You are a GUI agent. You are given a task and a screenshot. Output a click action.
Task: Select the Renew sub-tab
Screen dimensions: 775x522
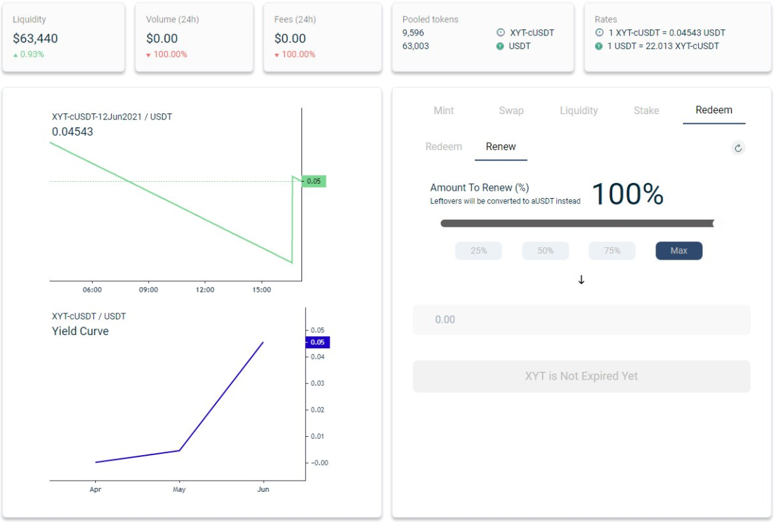point(501,146)
